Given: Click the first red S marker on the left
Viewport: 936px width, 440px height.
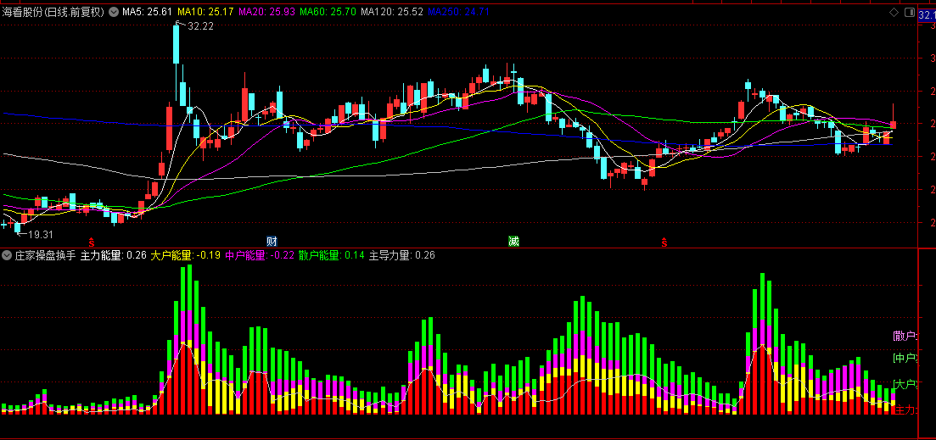Looking at the screenshot, I should (92, 242).
